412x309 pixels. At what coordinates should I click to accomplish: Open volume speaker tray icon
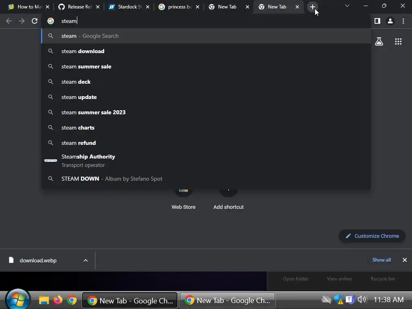tap(362, 299)
